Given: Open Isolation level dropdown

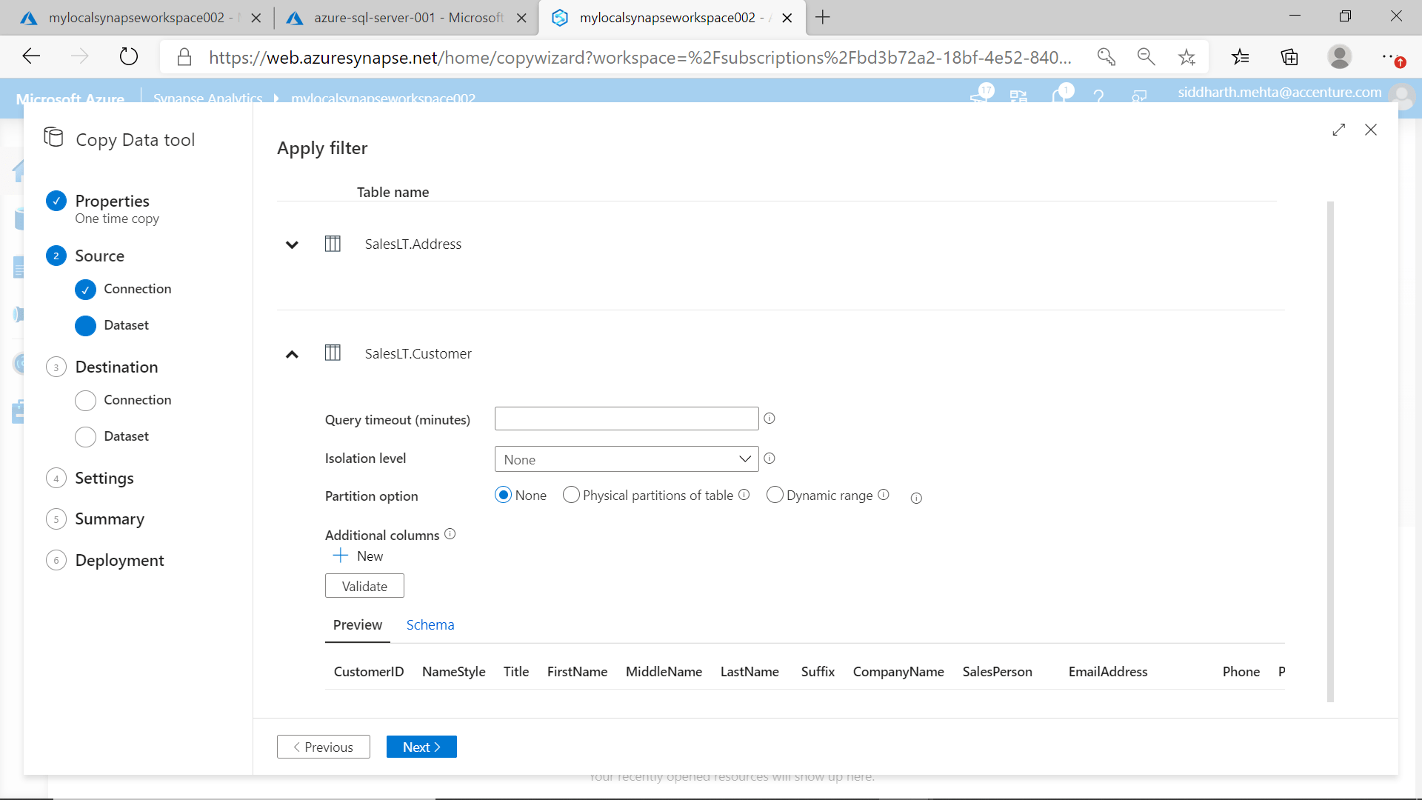Looking at the screenshot, I should pos(627,459).
